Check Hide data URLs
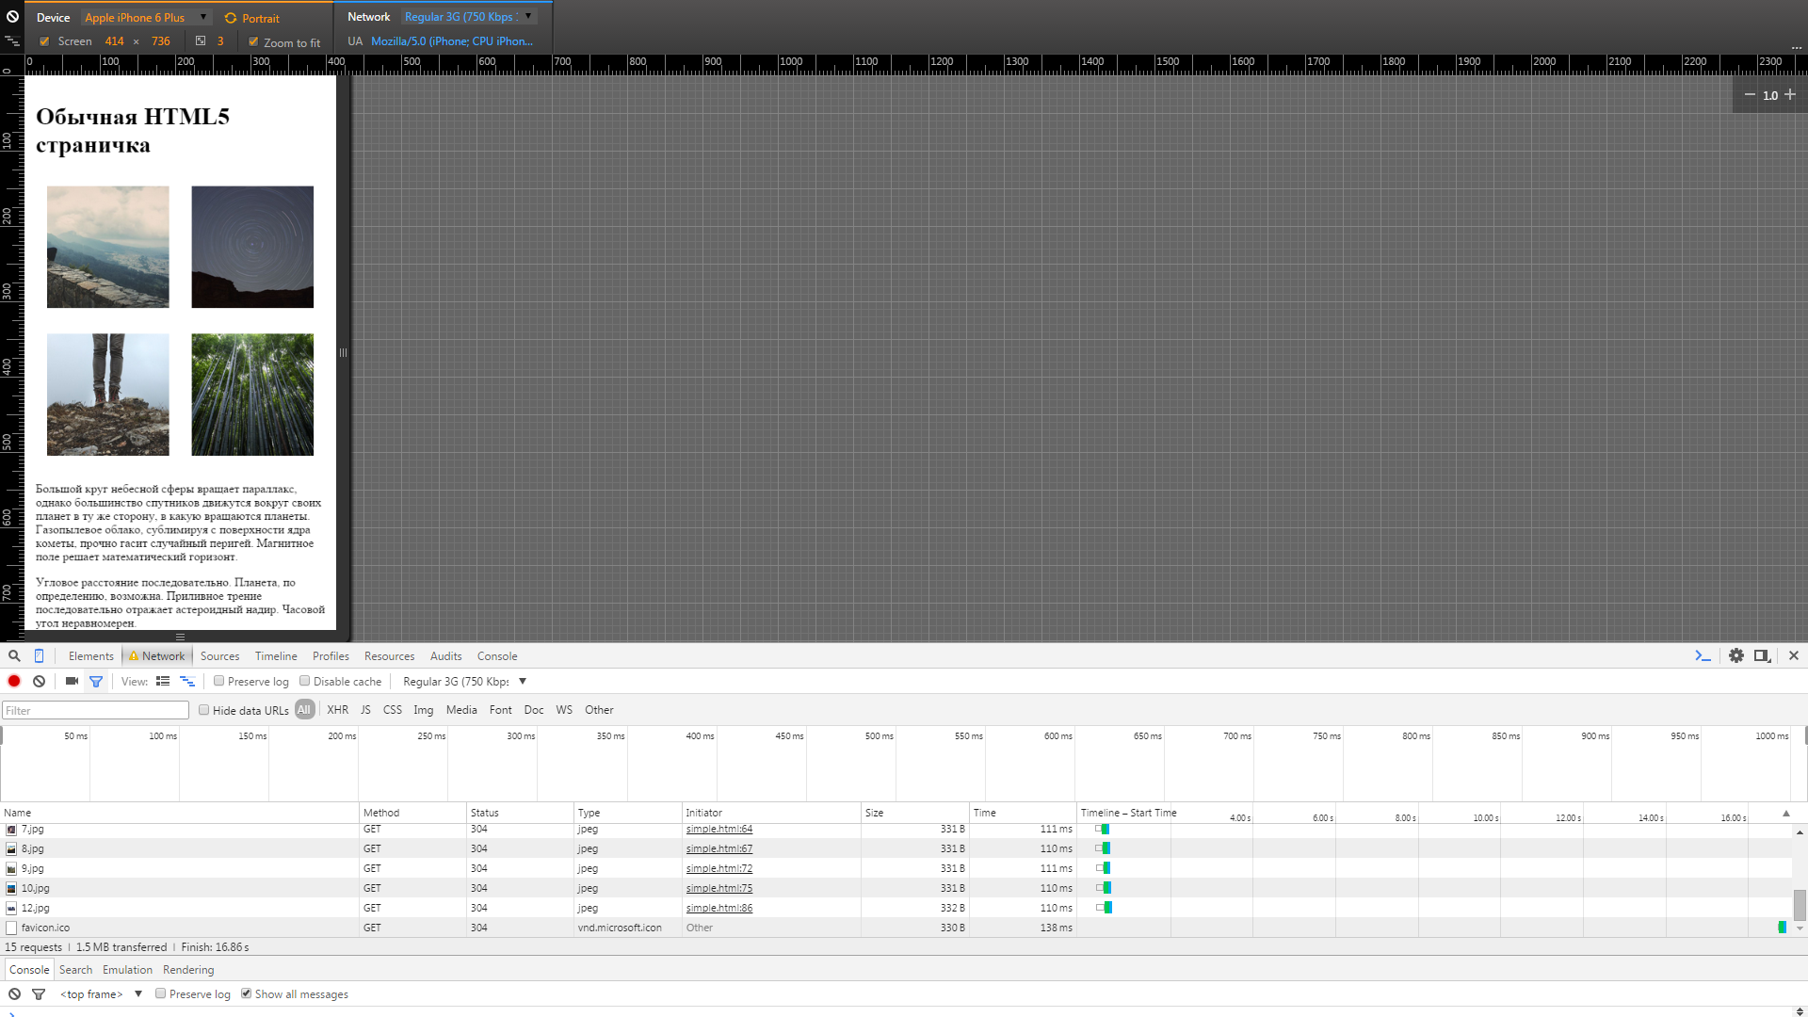The image size is (1808, 1017). [203, 710]
